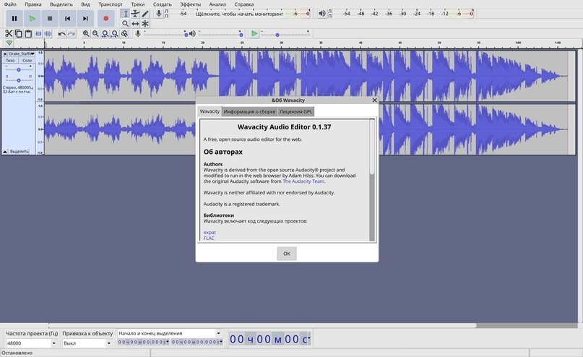Collapse the track using the bottom arrow
Image resolution: width=583 pixels, height=357 pixels.
[5, 151]
